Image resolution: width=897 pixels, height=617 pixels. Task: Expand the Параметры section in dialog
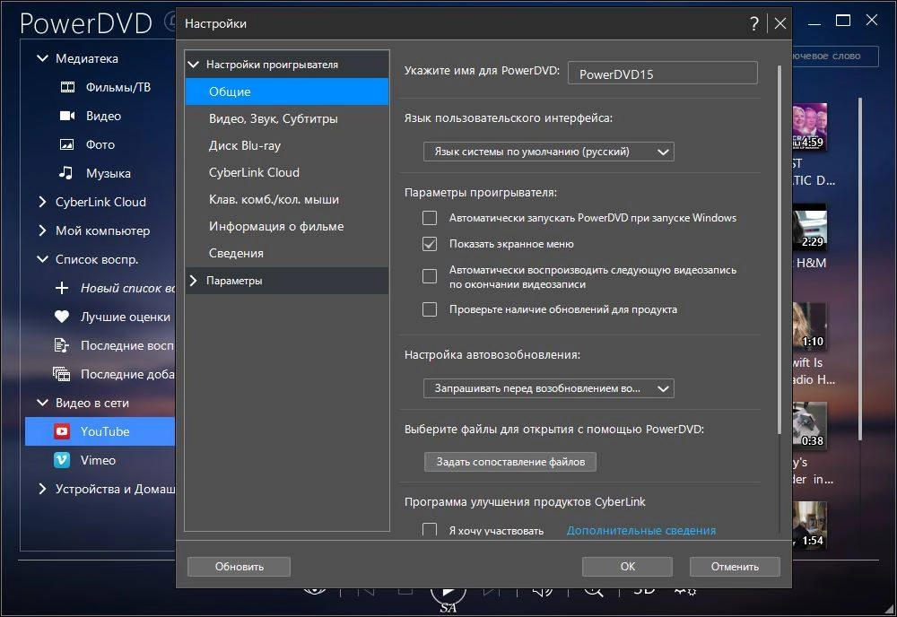click(x=194, y=281)
